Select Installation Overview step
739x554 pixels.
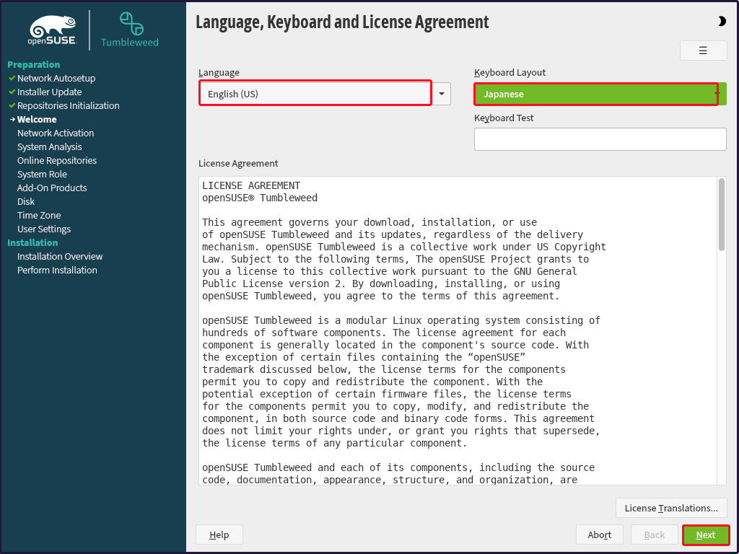pyautogui.click(x=60, y=256)
